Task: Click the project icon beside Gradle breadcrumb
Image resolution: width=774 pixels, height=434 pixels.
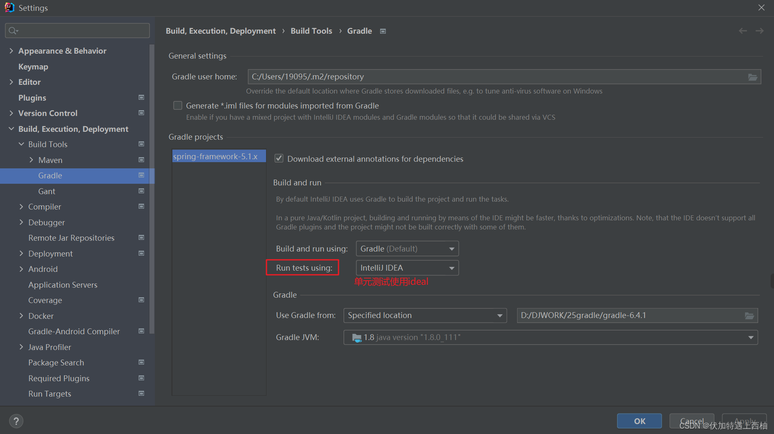Action: [x=383, y=31]
